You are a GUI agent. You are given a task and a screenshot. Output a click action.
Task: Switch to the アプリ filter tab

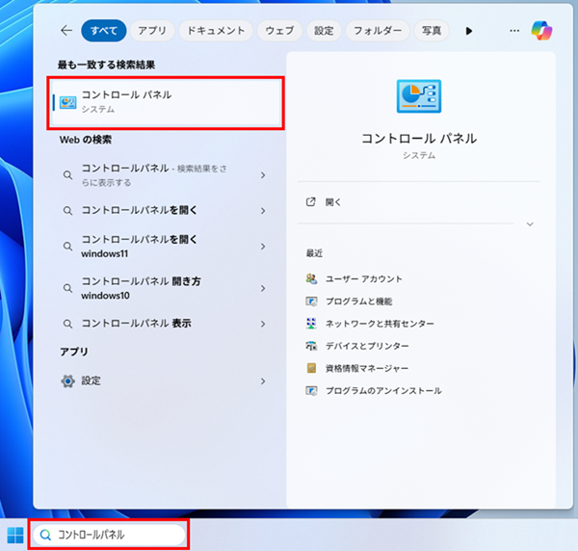coord(152,31)
